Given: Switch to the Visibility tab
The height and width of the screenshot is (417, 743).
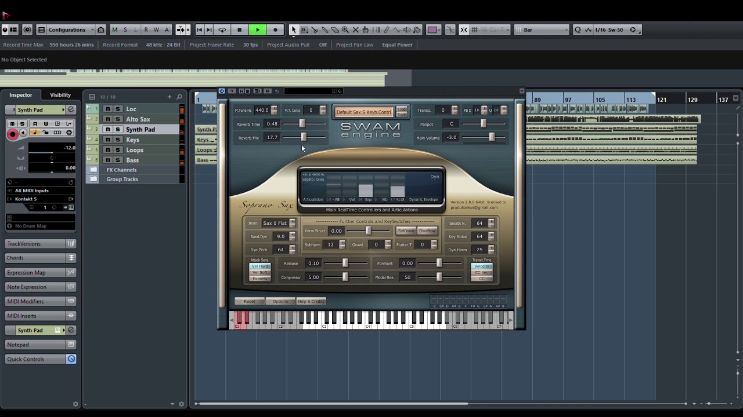Looking at the screenshot, I should (x=60, y=95).
